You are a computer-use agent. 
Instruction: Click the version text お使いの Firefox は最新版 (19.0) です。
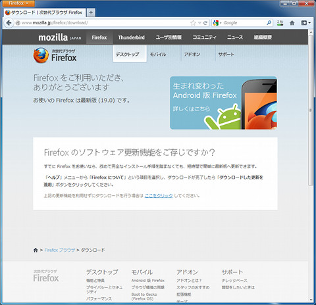click(x=82, y=101)
